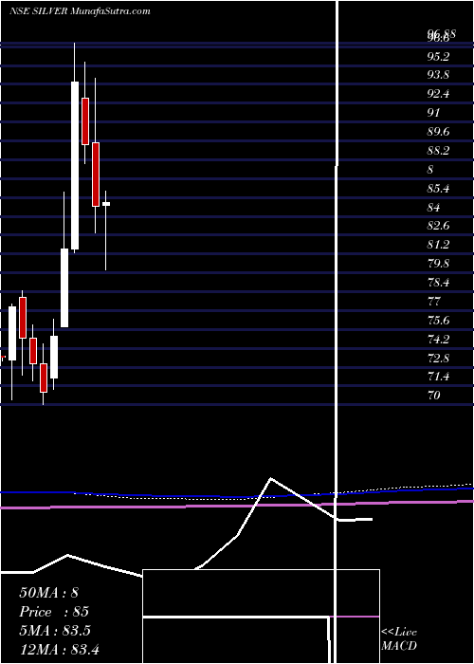The image size is (474, 664).
Task: Click the 70 price axis label
Action: coord(434,396)
